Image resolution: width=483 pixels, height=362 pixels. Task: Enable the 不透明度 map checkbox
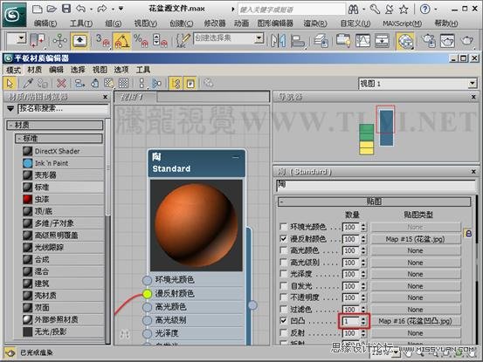(x=283, y=297)
